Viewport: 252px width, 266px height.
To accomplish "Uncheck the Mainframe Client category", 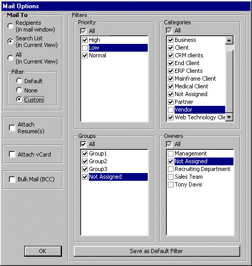I will coord(170,79).
